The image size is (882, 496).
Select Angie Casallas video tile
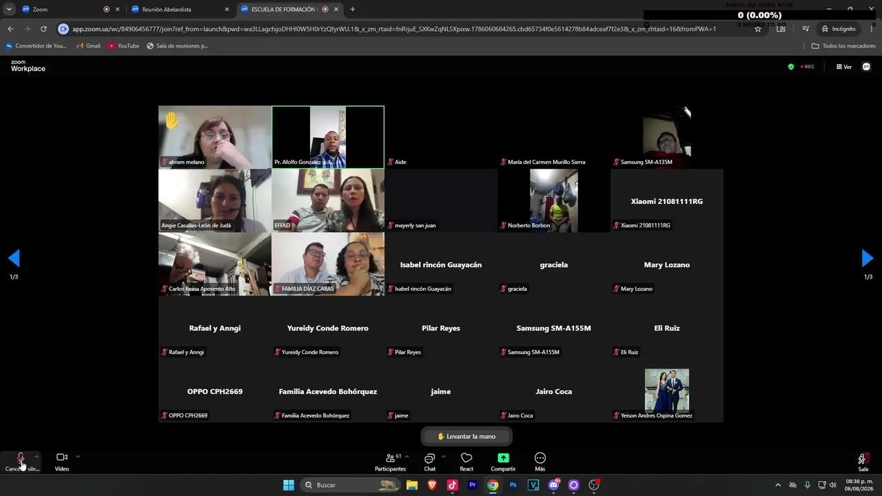click(215, 200)
